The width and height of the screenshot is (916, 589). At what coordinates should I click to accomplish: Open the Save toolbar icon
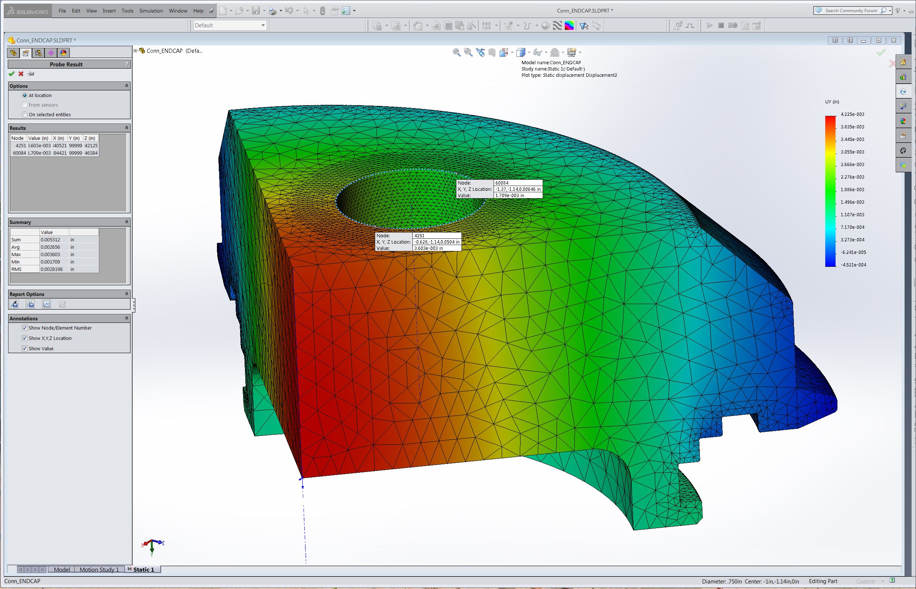[256, 11]
